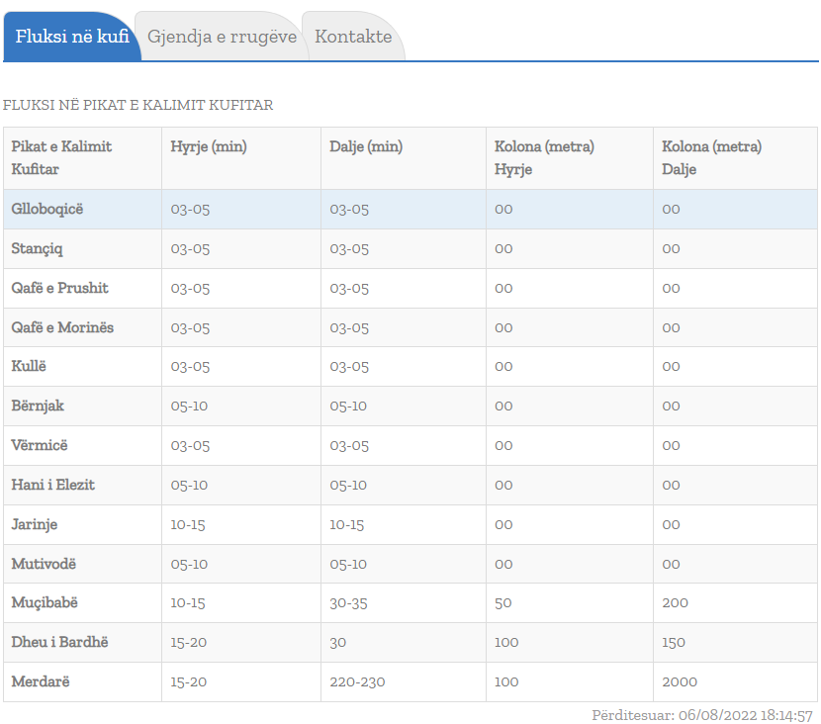Open the Kontakte tab

353,37
